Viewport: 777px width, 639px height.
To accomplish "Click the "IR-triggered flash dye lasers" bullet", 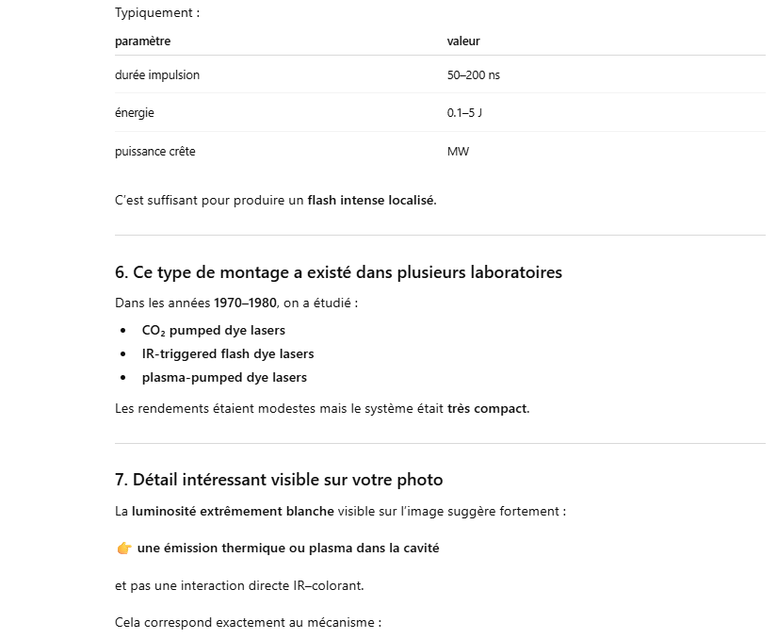I will [x=228, y=354].
